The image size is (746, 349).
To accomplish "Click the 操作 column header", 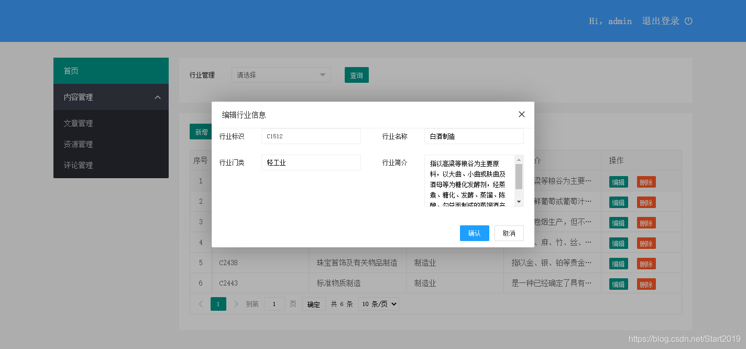I will (x=642, y=160).
